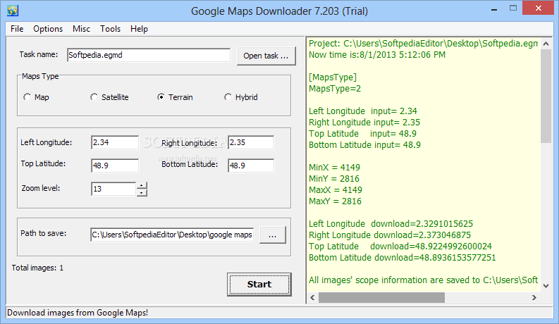
Task: Click the Zoom level value field
Action: 113,189
